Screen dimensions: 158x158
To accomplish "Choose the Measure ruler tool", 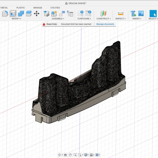I will pos(121,13).
